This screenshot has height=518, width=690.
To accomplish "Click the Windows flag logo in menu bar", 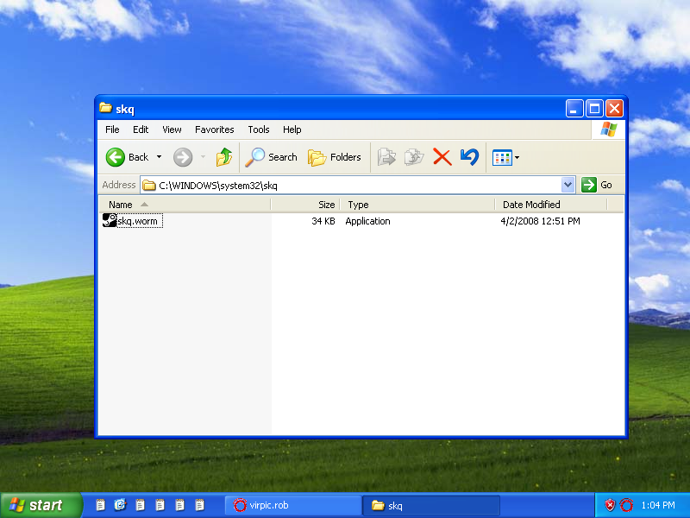I will 609,129.
